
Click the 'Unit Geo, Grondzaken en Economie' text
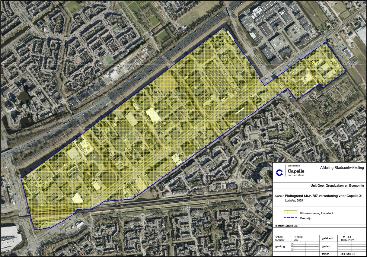coord(337,186)
